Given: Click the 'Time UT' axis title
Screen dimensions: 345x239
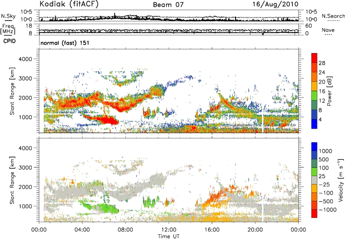Looking at the screenshot, I should coord(169,236).
